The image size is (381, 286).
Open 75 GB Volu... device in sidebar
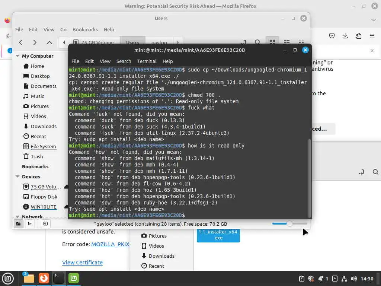[46, 187]
